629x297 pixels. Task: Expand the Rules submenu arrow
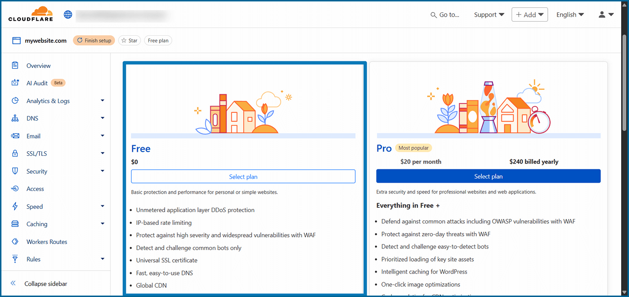tap(102, 259)
